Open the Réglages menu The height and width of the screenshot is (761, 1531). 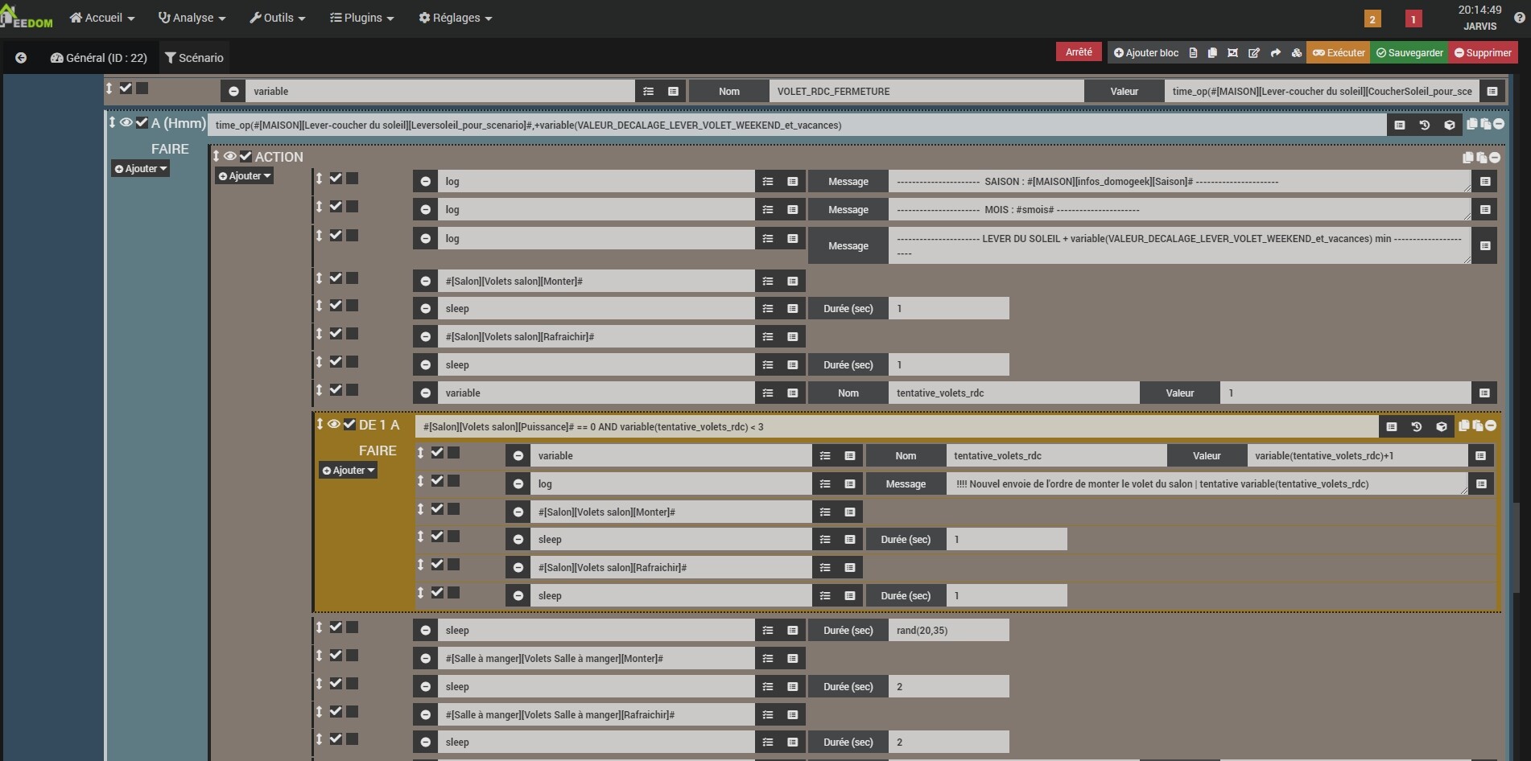455,18
